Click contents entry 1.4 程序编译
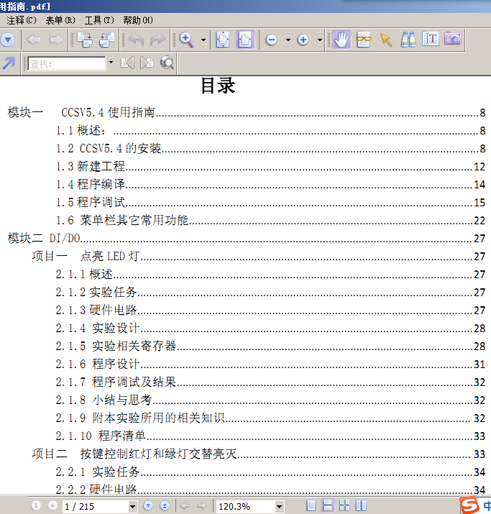The height and width of the screenshot is (514, 491). 270,185
